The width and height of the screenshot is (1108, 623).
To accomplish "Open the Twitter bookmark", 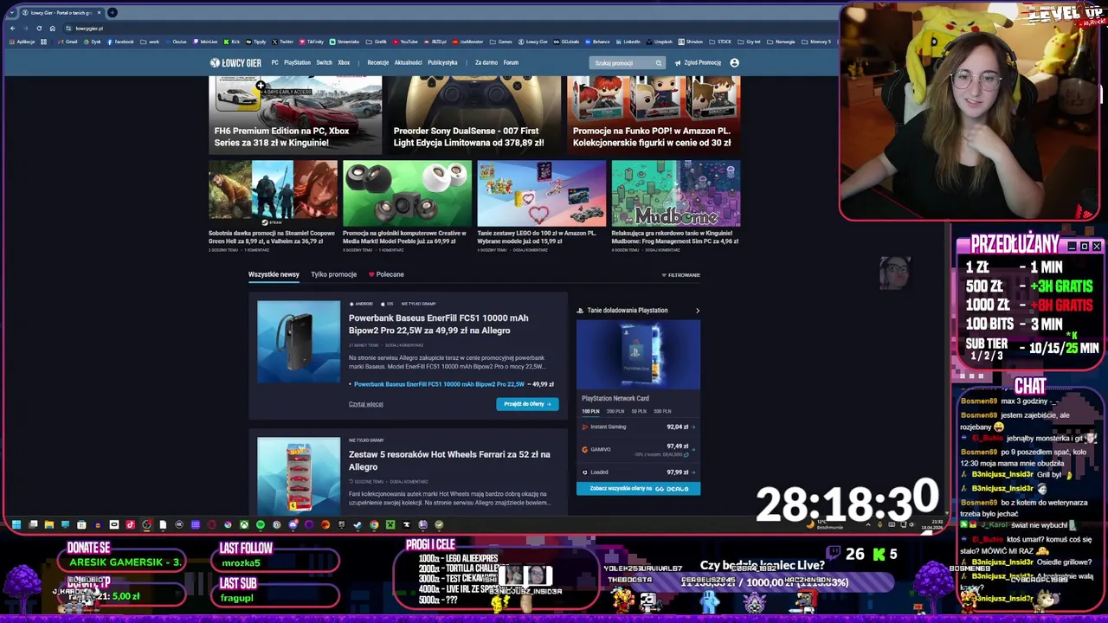I will tap(283, 42).
